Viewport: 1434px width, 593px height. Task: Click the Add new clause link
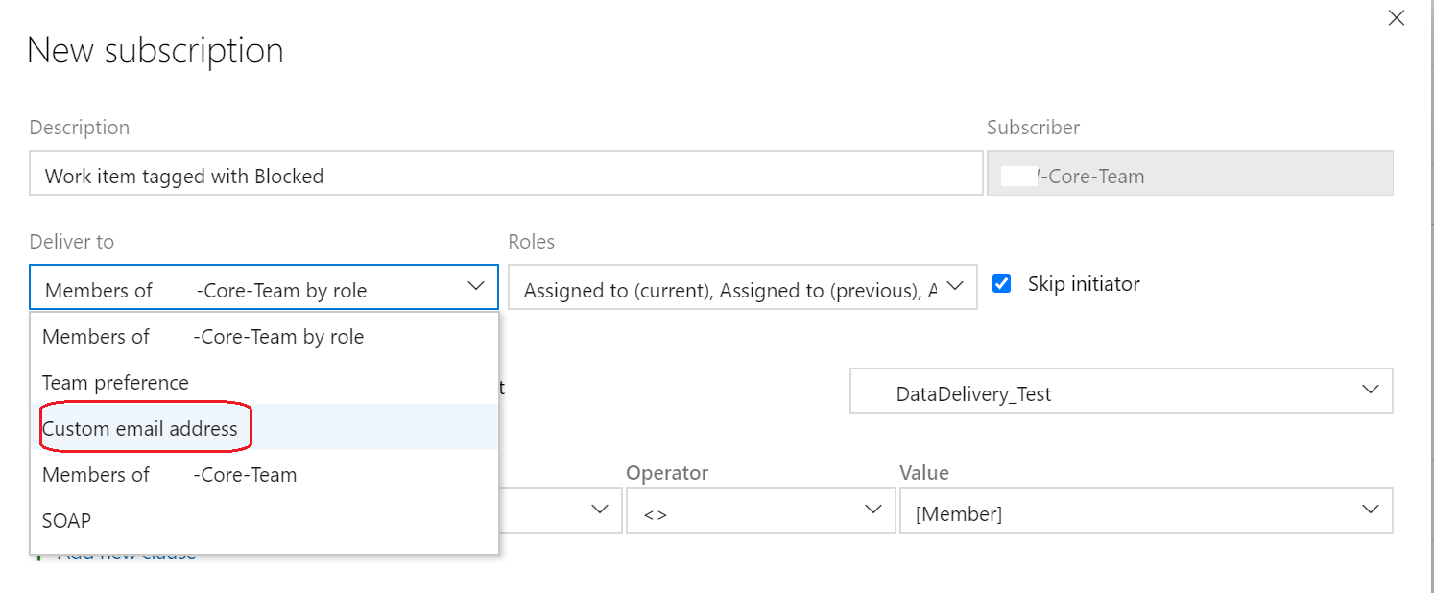pyautogui.click(x=127, y=556)
